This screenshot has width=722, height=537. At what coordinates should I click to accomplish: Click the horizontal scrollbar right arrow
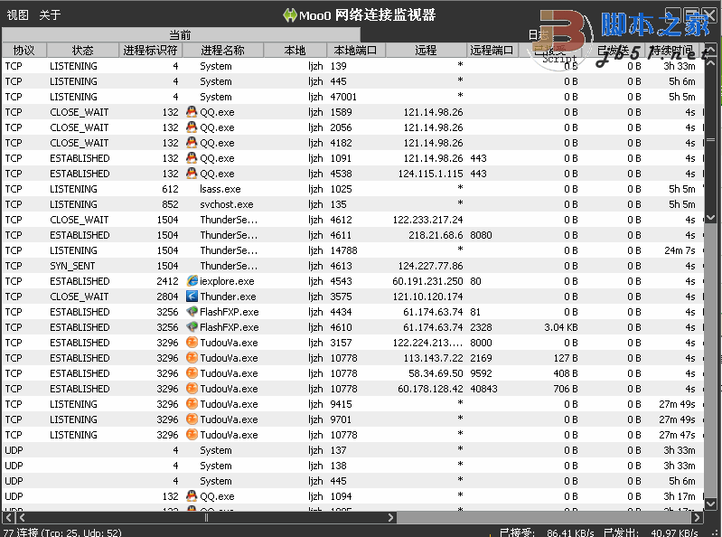698,517
